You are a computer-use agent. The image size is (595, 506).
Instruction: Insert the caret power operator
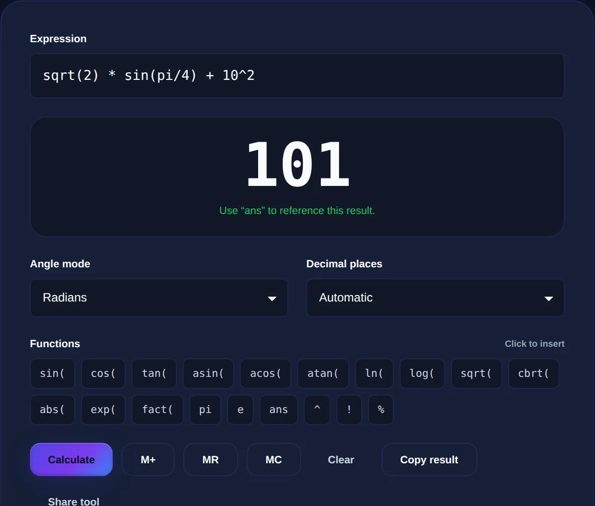click(x=317, y=410)
